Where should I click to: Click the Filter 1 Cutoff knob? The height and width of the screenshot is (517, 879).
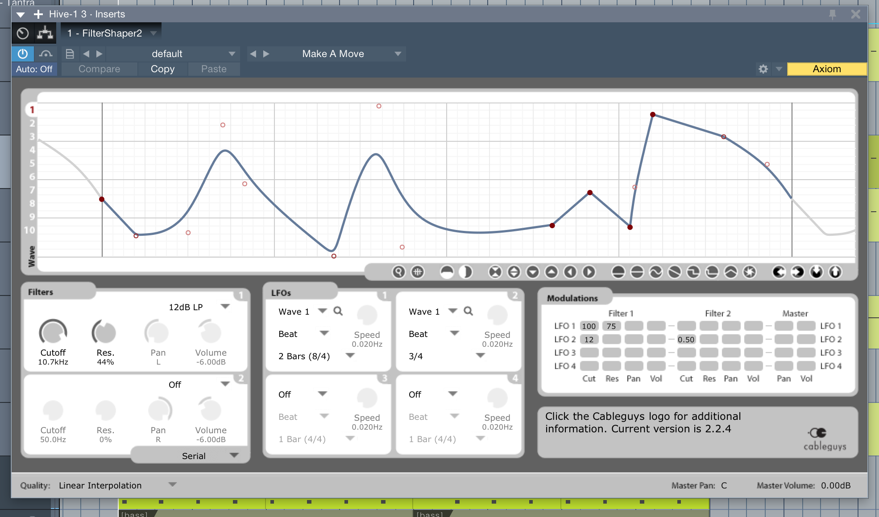53,332
